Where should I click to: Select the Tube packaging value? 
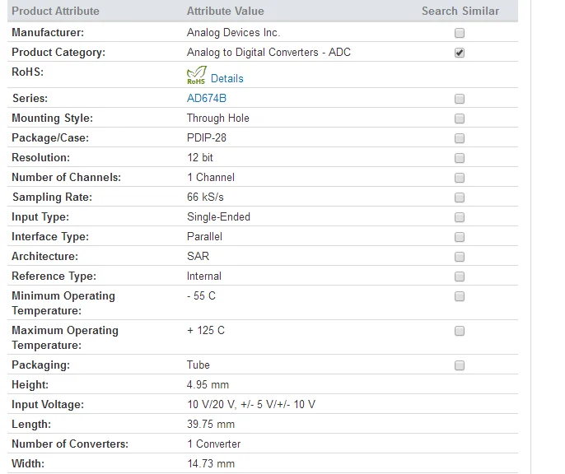[198, 365]
